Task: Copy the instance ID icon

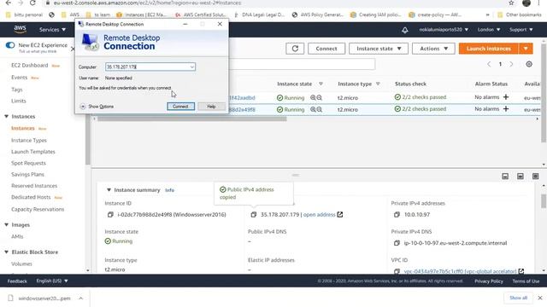Action: click(x=110, y=215)
